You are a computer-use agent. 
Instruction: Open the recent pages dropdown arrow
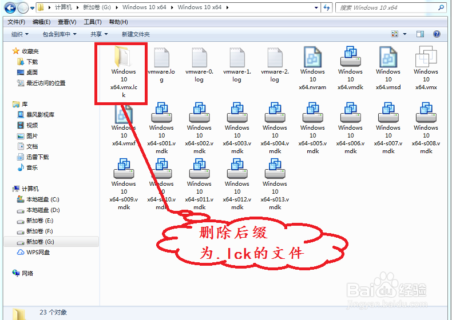(32, 8)
